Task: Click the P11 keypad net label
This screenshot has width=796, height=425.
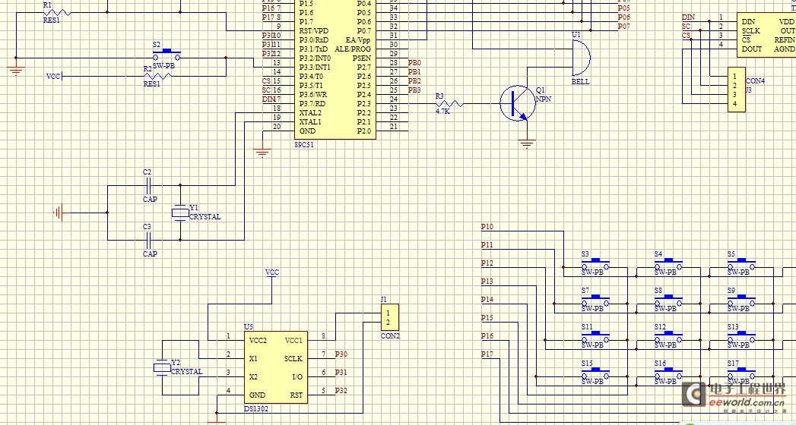Action: tap(487, 245)
